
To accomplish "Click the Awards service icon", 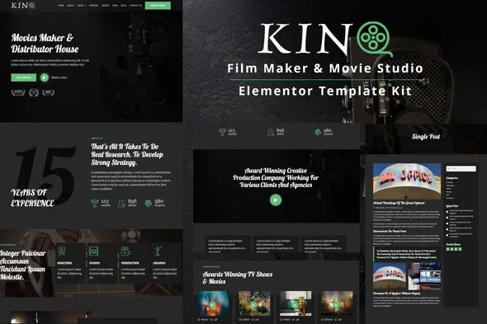I will point(158,251).
